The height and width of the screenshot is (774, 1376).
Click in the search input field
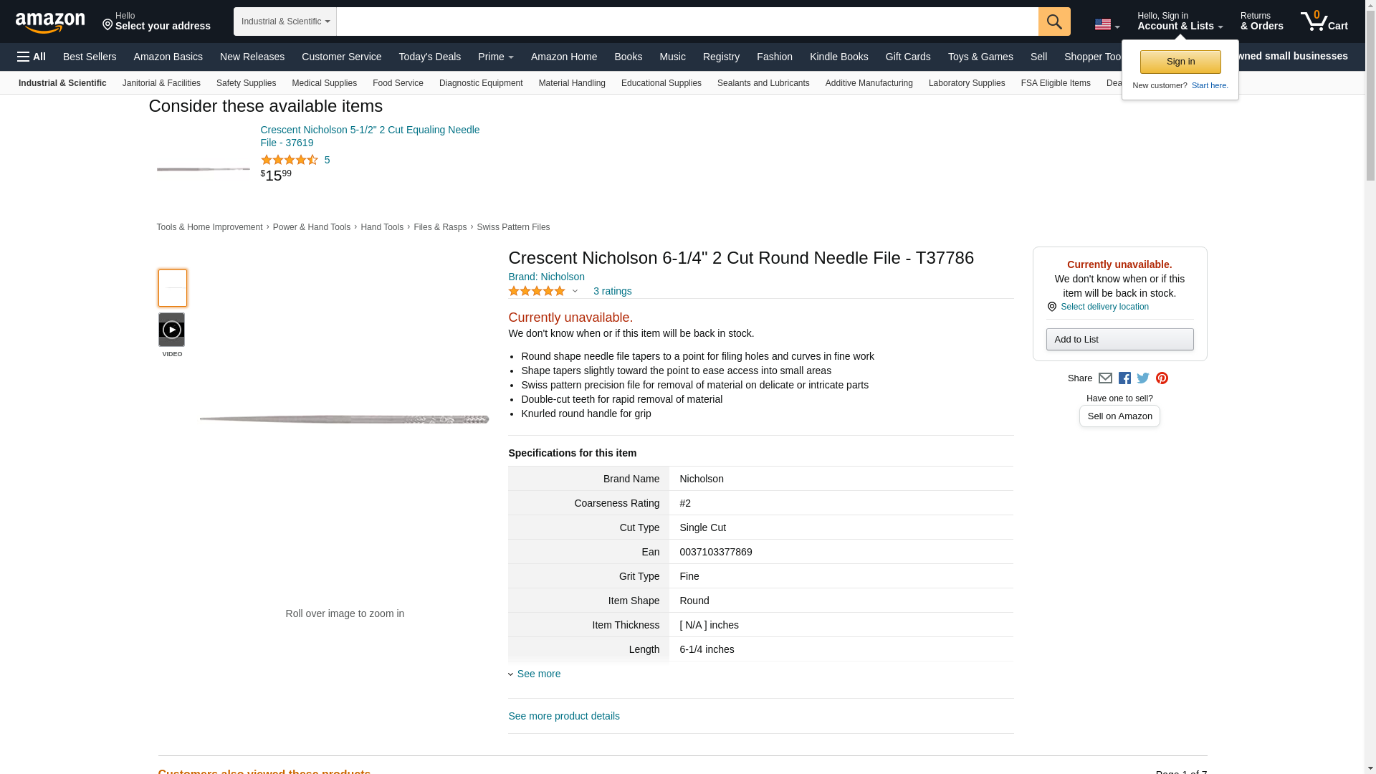pos(687,21)
